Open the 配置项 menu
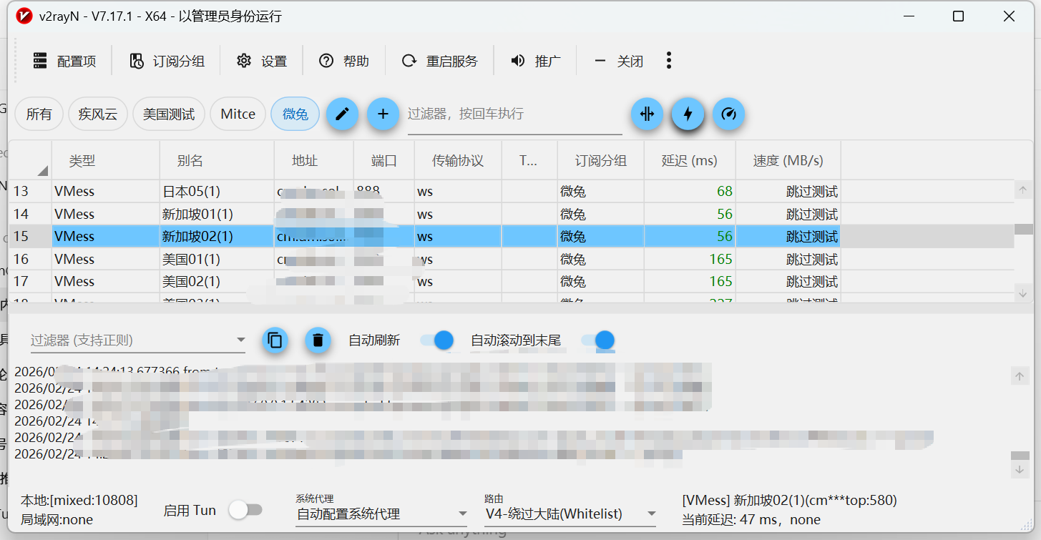This screenshot has height=540, width=1041. click(x=64, y=61)
